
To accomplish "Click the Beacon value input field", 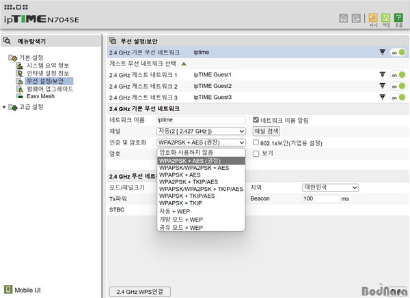I will click(321, 198).
